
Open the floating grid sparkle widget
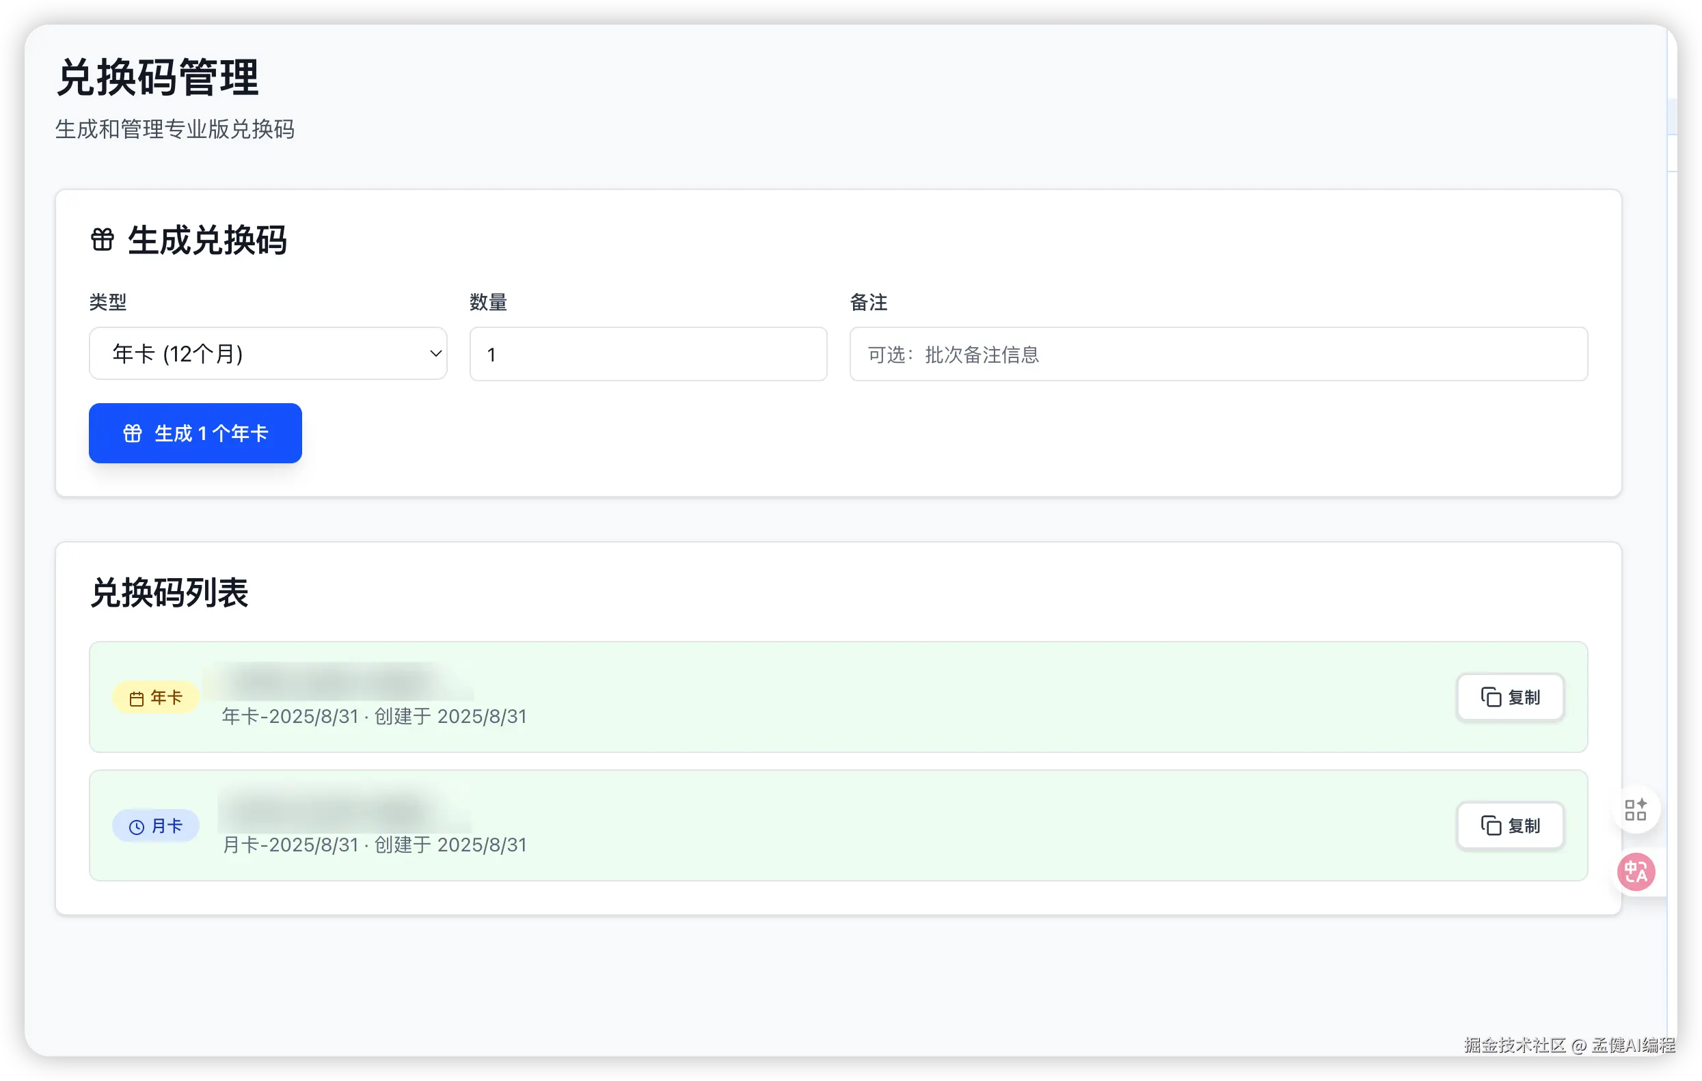(x=1635, y=810)
